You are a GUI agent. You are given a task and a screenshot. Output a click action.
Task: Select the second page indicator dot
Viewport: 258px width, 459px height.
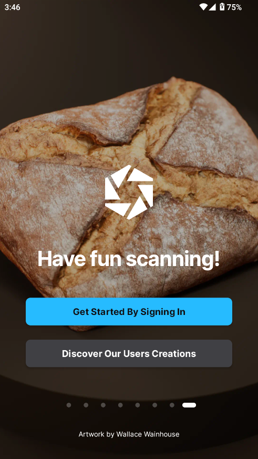86,405
